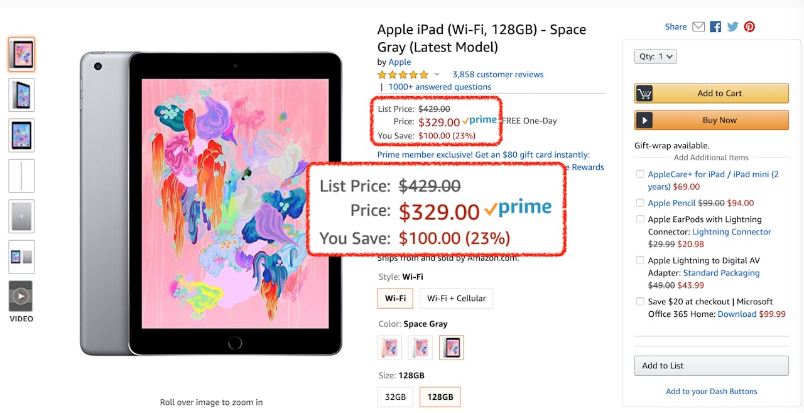This screenshot has width=804, height=413.
Task: Select the Wi-Fi + Cellular style option
Action: tap(456, 299)
